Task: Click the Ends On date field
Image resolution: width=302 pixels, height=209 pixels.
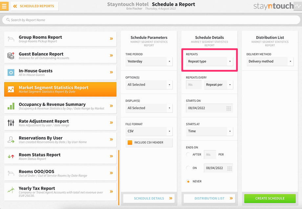Action: 218,168
